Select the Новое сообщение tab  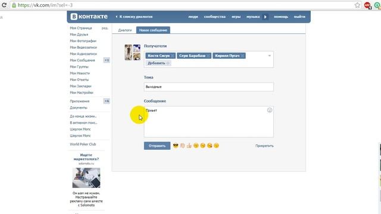point(153,30)
